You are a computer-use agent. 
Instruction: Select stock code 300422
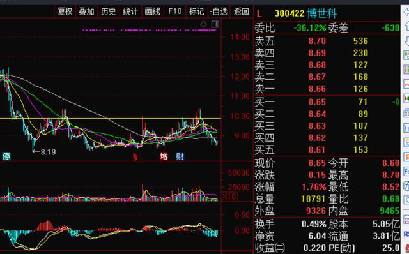tap(289, 13)
